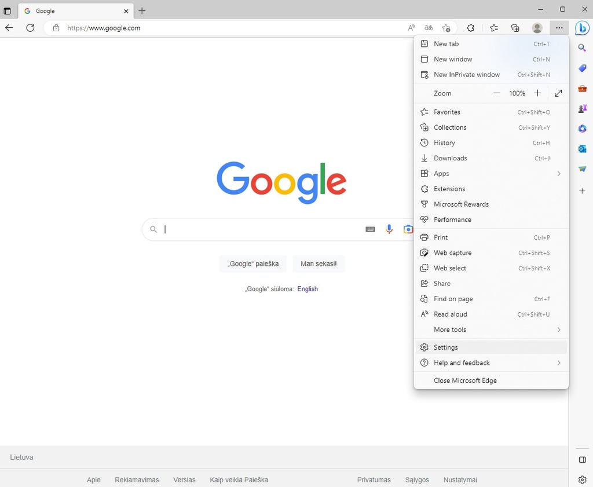The width and height of the screenshot is (593, 487).
Task: Open Privatumas footer link
Action: [x=374, y=480]
